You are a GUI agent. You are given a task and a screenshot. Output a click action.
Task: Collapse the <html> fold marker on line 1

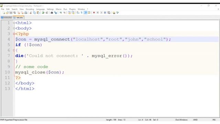(x=14, y=23)
